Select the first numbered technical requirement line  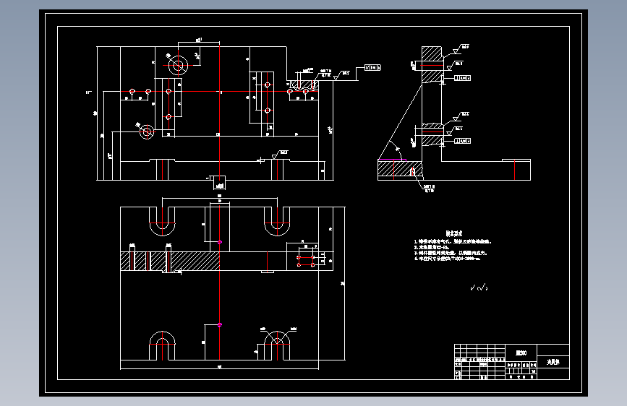click(x=453, y=241)
